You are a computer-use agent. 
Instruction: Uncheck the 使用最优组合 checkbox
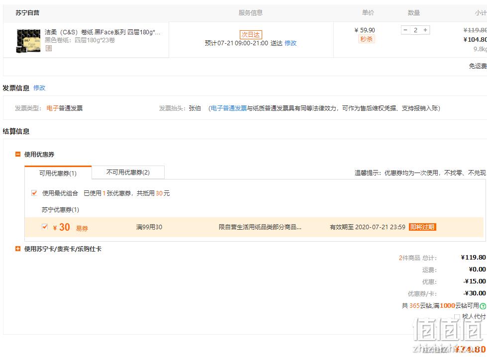point(34,193)
